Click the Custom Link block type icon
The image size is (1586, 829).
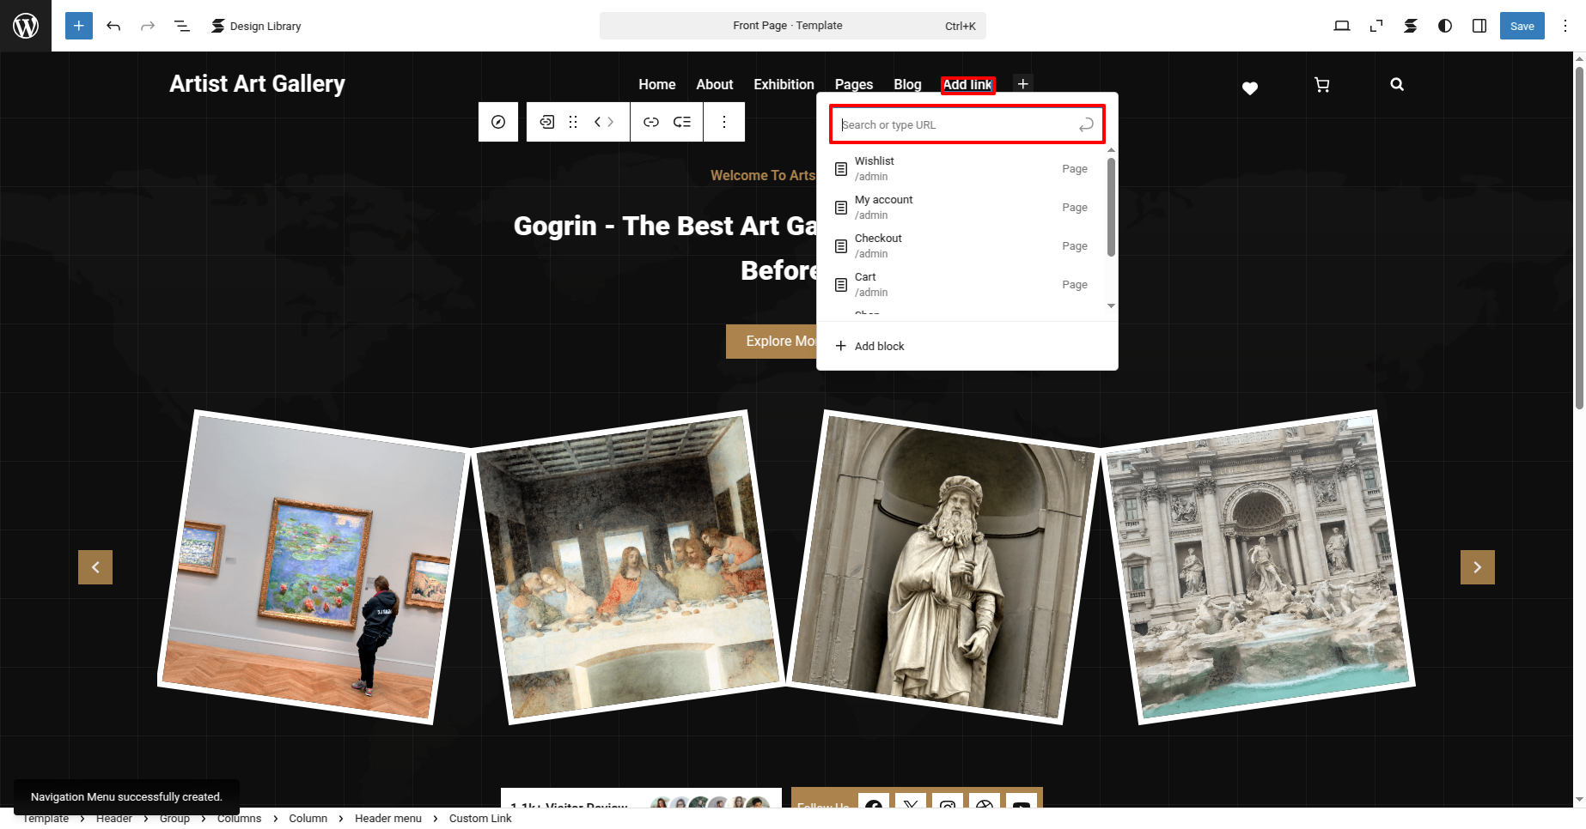pos(547,122)
